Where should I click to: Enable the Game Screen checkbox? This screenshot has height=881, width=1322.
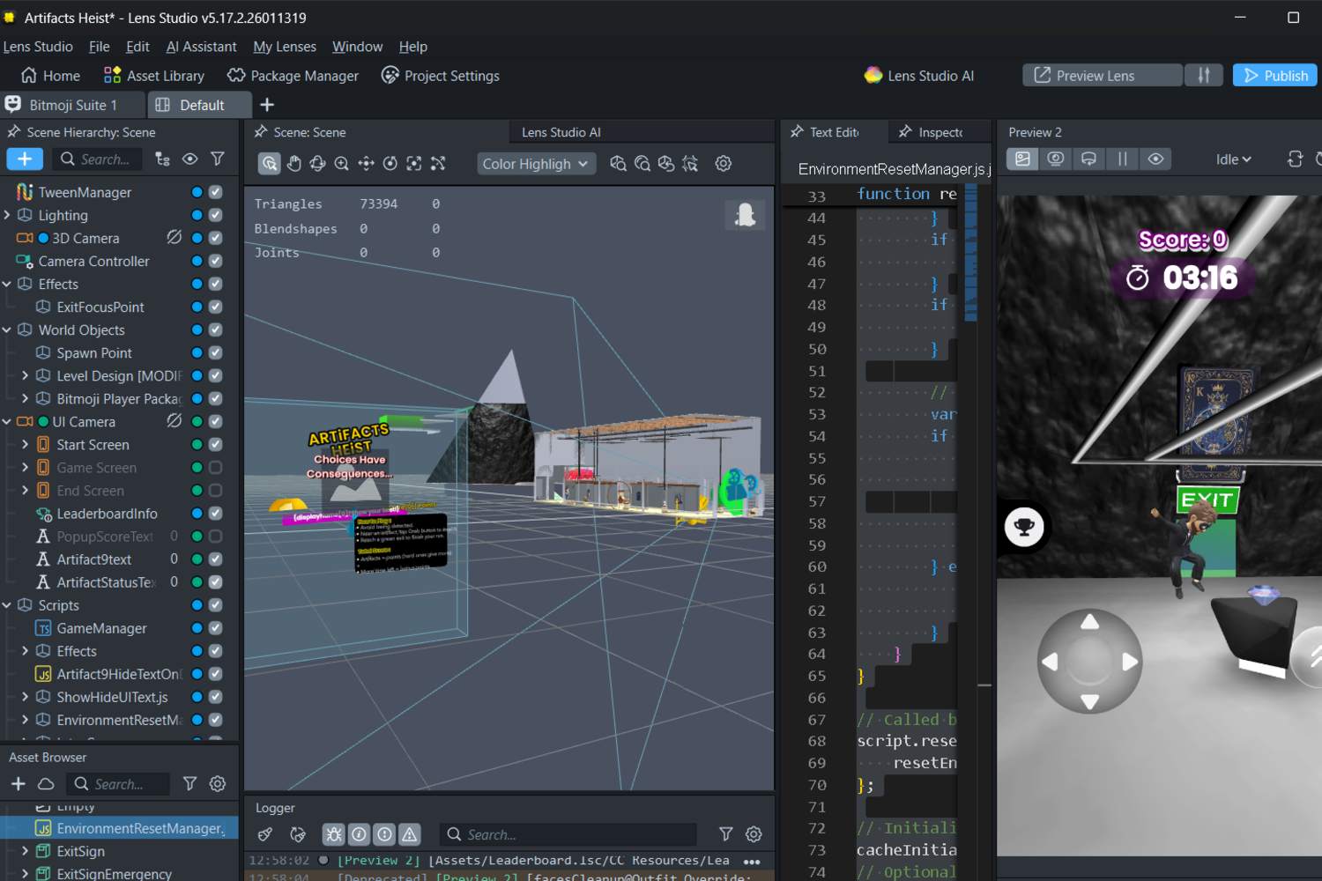coord(216,468)
